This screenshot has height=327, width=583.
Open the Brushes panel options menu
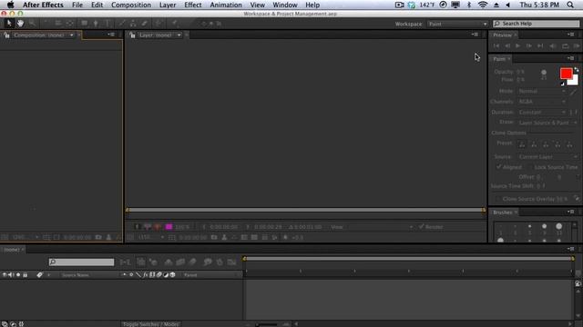coord(570,212)
